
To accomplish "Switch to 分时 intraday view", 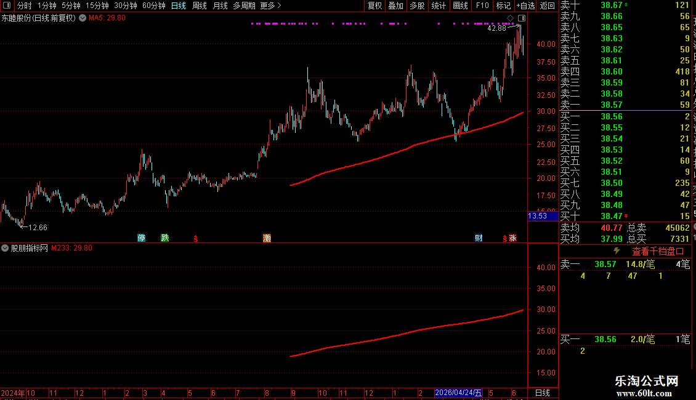I will click(25, 6).
